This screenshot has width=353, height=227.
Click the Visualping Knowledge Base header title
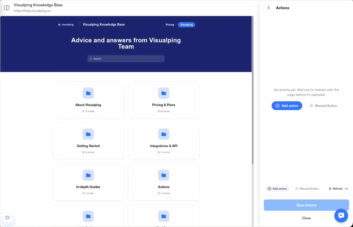(104, 25)
